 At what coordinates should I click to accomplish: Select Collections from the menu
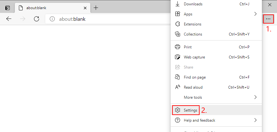tap(193, 34)
